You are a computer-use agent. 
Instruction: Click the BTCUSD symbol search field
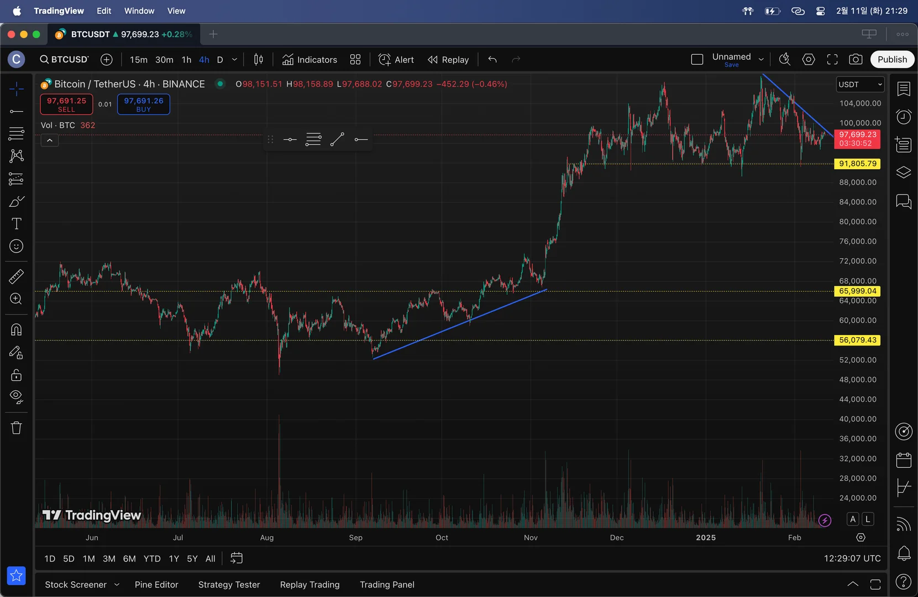[x=64, y=60]
